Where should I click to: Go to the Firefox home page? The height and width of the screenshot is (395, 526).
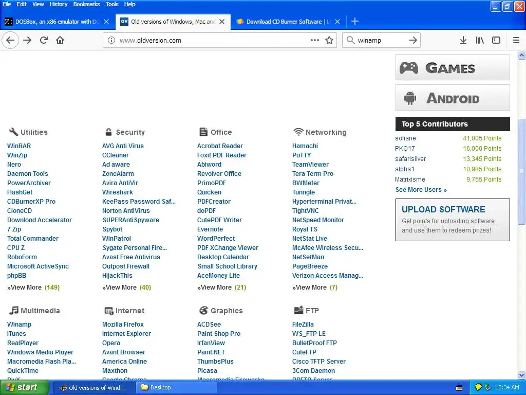point(60,40)
